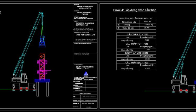Select the 'CẨU THÁP MC310-K12' header
196x112 pixels.
click(x=136, y=53)
